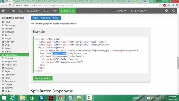The width and height of the screenshot is (179, 101).
Task: Click the IQ extension icon
Action: [173, 5]
